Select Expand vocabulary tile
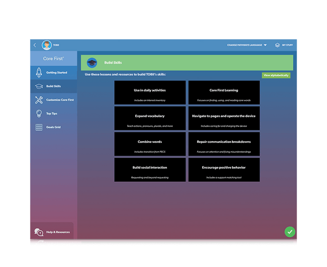This screenshot has height=267, width=327. (x=150, y=118)
